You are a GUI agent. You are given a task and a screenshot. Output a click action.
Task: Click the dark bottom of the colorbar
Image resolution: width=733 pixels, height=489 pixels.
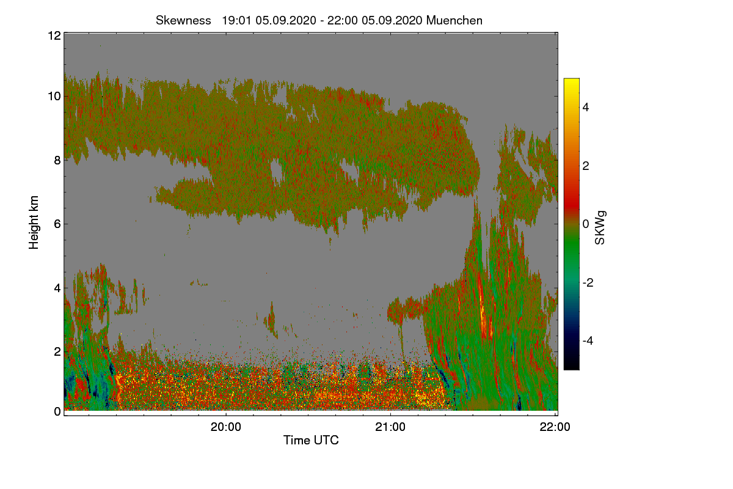[x=571, y=361]
